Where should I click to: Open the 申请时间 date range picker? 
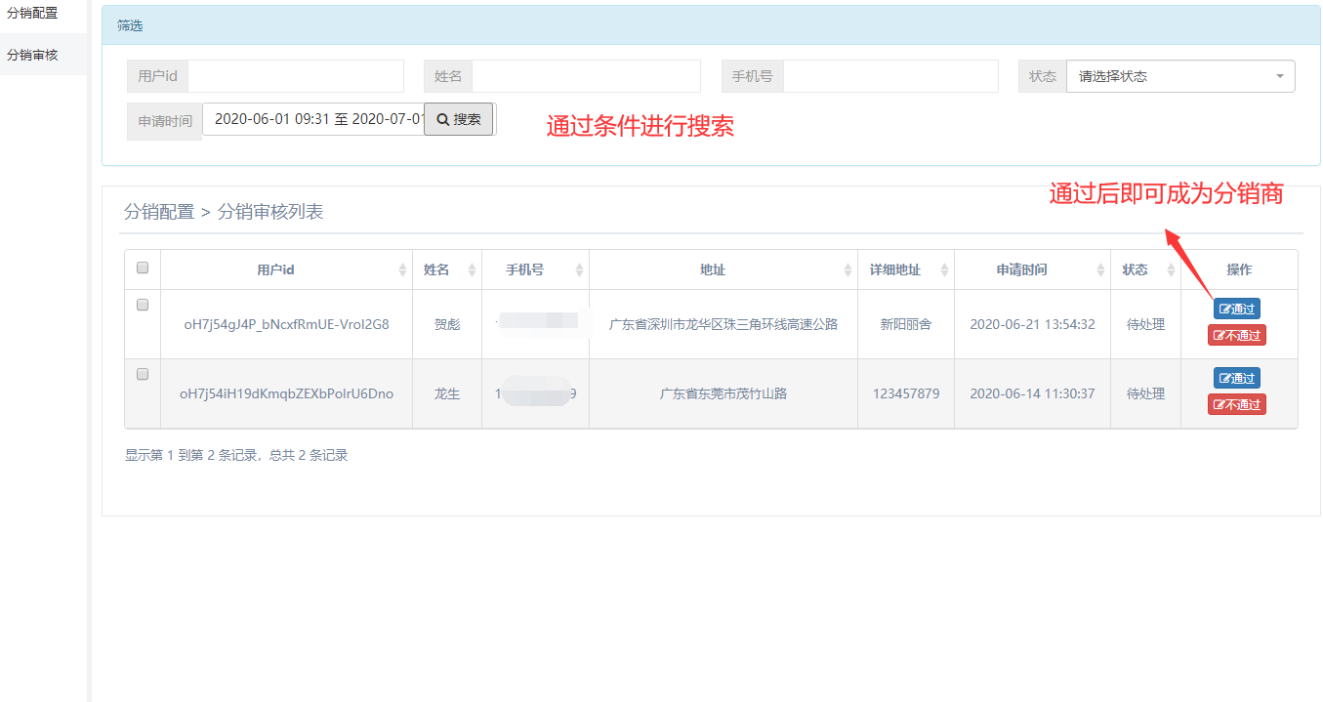(x=314, y=119)
